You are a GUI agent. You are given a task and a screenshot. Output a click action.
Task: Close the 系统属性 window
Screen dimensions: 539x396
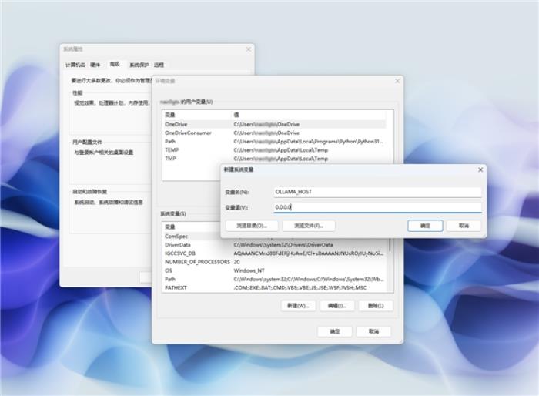249,49
